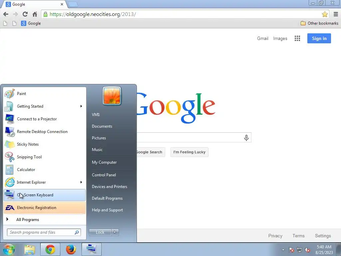Activate voice search microphone
The width and height of the screenshot is (341, 256).
(246, 138)
